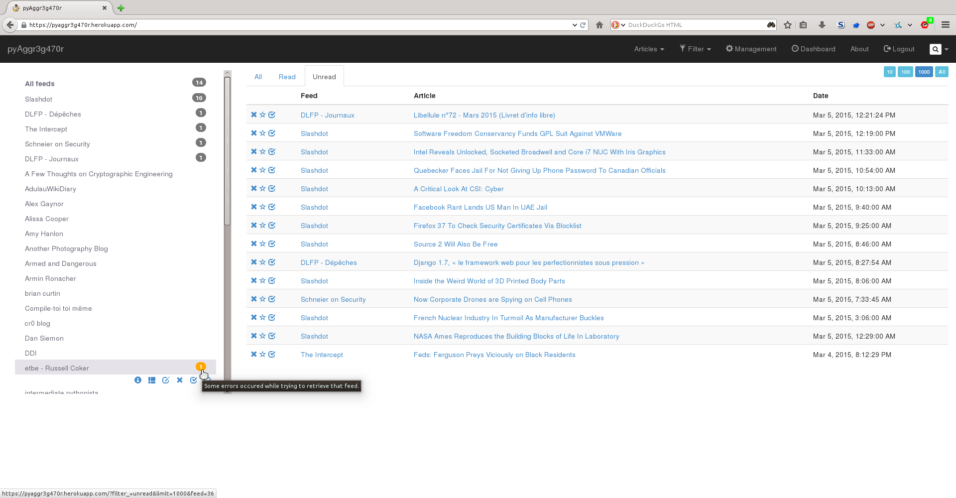Open Firefox 37 To Check Security Certificates article
Screen dimensions: 956x498
497,226
